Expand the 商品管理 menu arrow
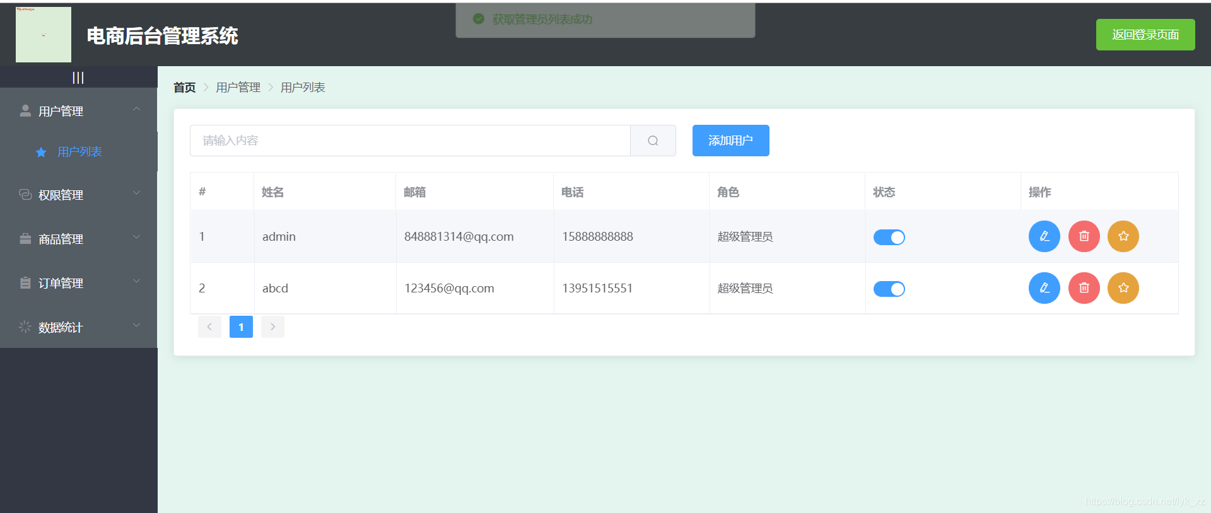Image resolution: width=1211 pixels, height=513 pixels. 136,238
